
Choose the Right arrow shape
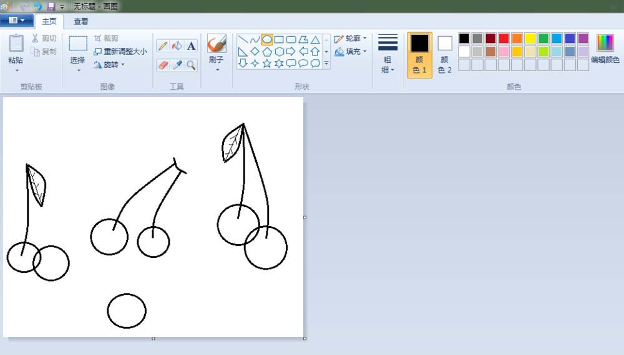pyautogui.click(x=291, y=51)
